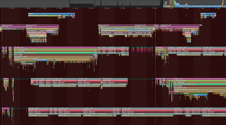
Task: Click the ShadowMapSystem::upd bar
Action: click(x=37, y=32)
